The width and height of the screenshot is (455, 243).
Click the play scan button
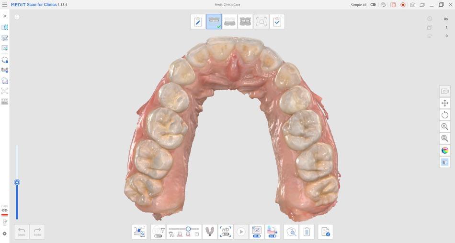pyautogui.click(x=241, y=232)
